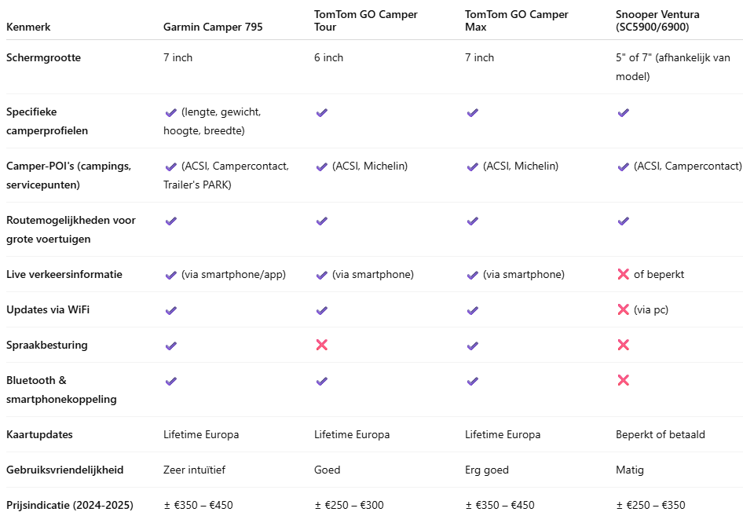Click the Snooper Spraakbesturing red cross
This screenshot has width=743, height=512.
623,345
